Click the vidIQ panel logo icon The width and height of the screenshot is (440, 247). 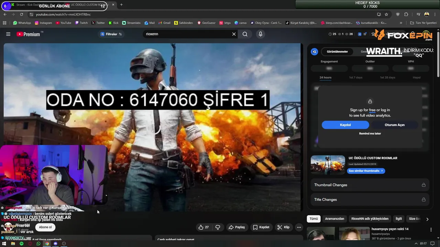(x=314, y=52)
